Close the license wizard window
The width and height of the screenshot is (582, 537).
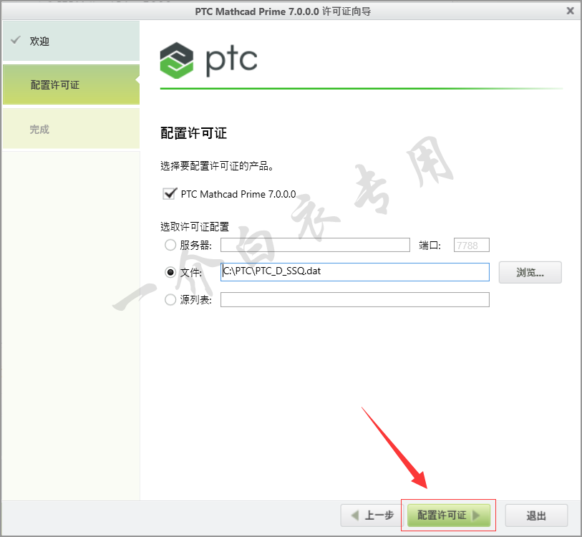click(x=570, y=11)
